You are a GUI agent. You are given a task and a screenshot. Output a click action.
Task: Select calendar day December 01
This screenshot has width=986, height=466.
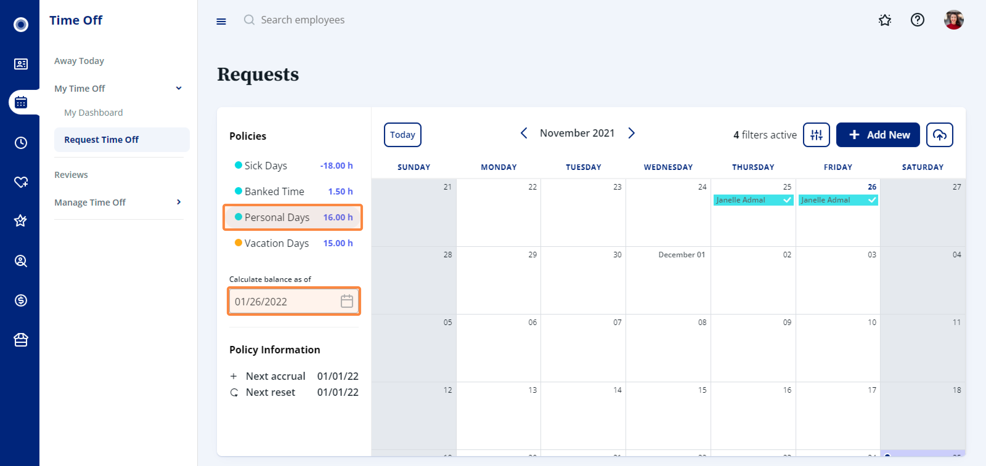tap(668, 280)
